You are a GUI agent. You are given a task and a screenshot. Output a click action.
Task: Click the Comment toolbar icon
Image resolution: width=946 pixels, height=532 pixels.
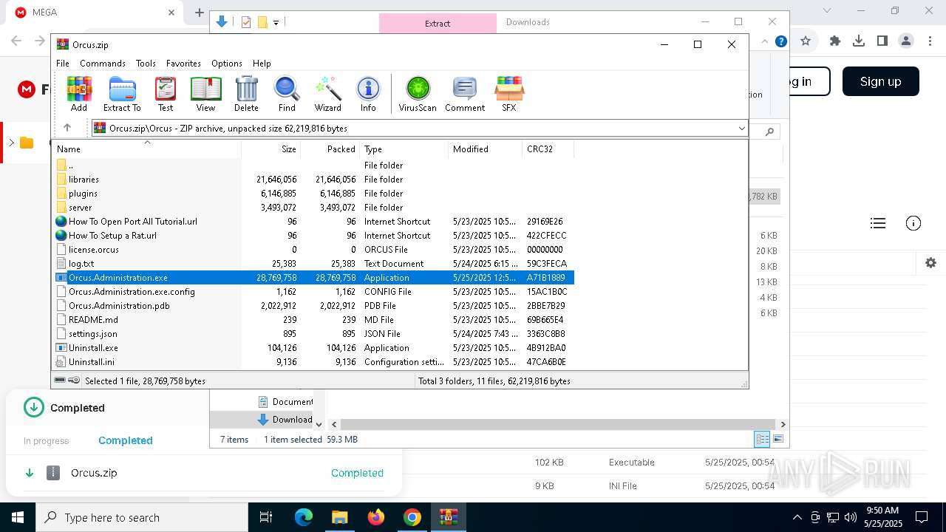click(x=465, y=94)
